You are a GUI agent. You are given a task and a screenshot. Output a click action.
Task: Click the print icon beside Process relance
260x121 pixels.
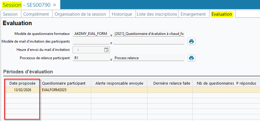(x=191, y=58)
